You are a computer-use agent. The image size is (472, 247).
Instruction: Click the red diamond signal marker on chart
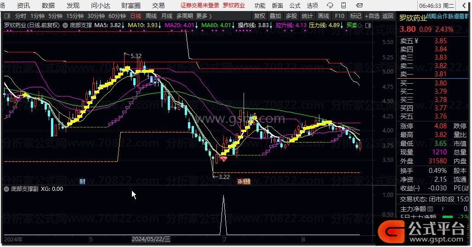click(x=223, y=159)
